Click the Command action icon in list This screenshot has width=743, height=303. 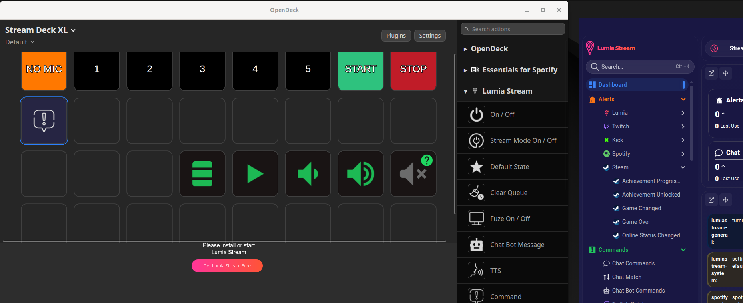tap(477, 295)
